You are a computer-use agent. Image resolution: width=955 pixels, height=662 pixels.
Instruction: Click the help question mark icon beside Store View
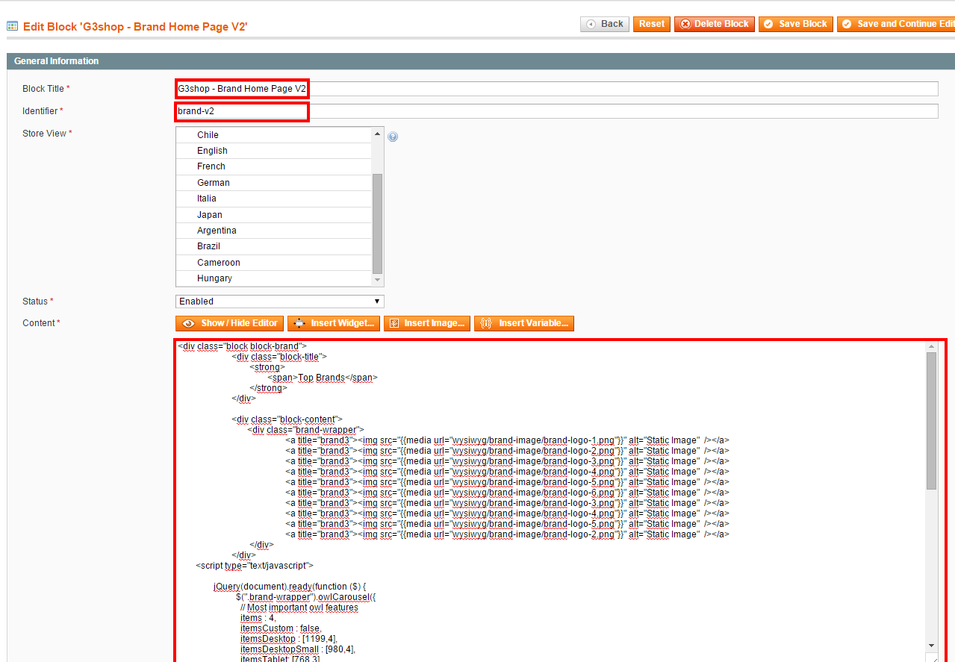(x=393, y=137)
